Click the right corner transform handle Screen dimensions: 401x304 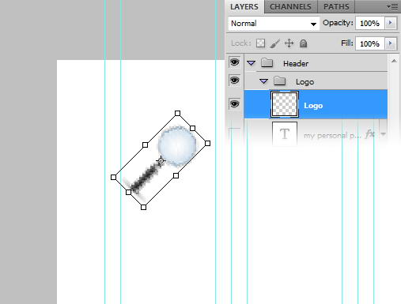[x=207, y=143]
